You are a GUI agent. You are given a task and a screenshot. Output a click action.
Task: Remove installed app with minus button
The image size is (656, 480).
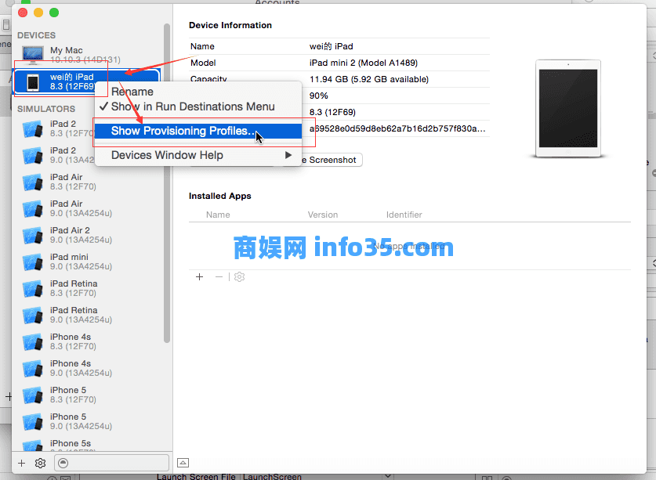point(219,276)
